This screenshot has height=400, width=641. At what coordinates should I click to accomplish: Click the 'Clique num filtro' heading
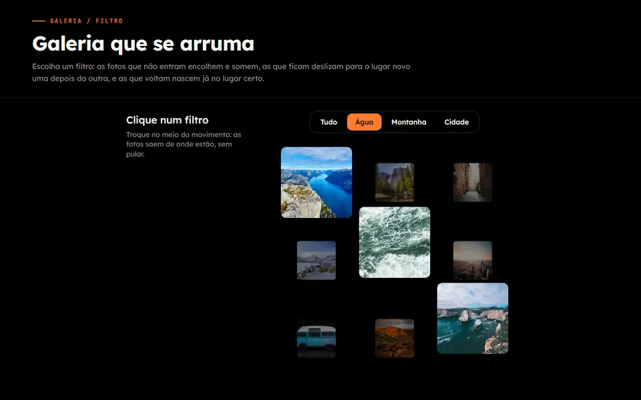pos(167,120)
